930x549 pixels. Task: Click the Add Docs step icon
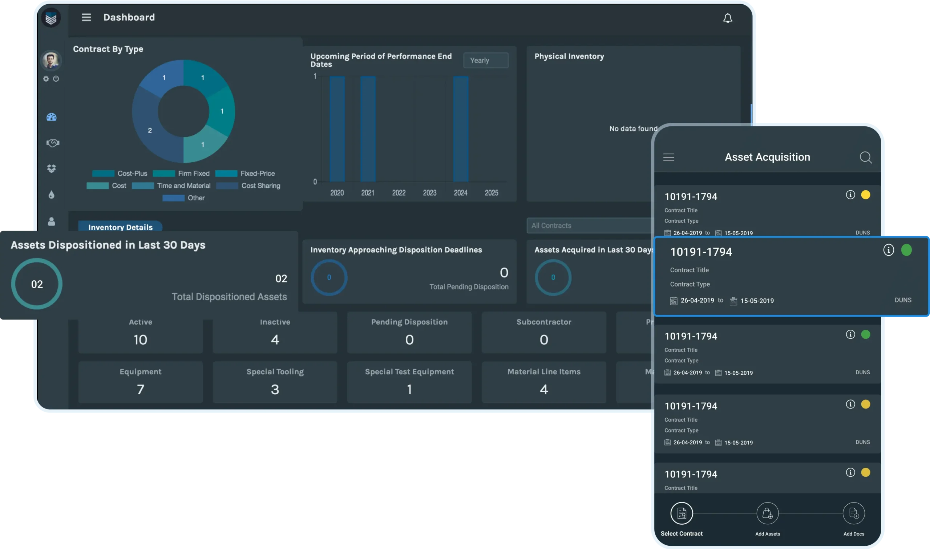[853, 513]
